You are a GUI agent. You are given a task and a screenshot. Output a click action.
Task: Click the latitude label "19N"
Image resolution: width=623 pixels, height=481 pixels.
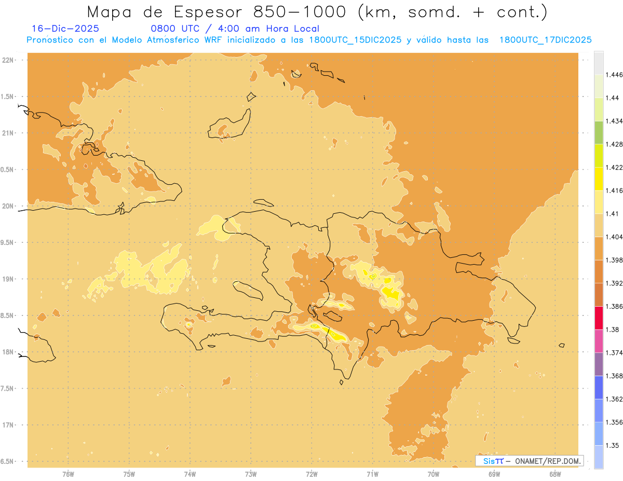coord(8,279)
